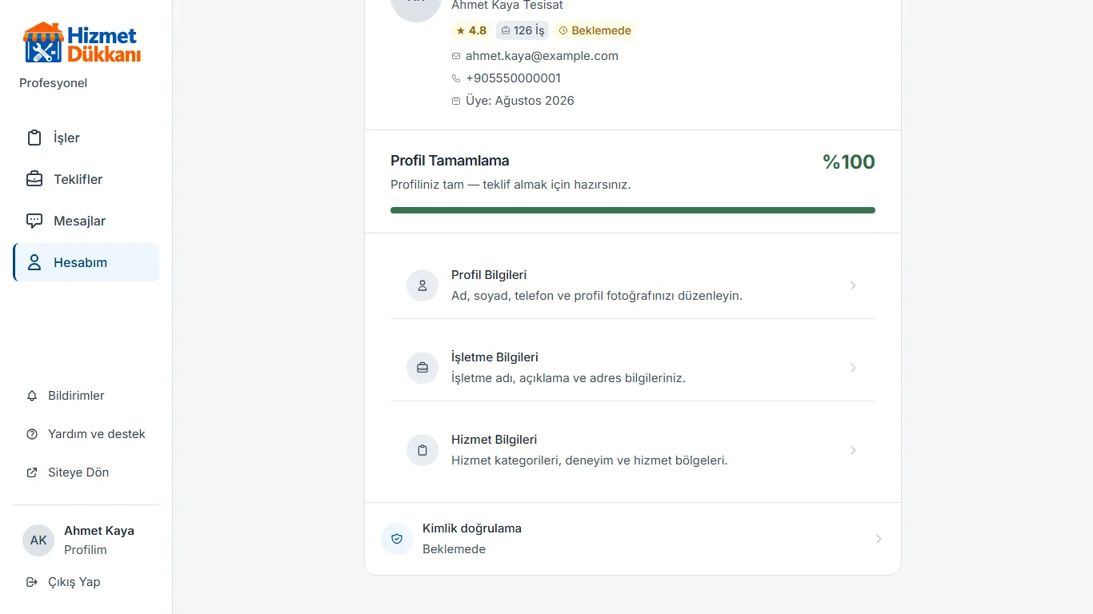Click the İşler clipboard icon
This screenshot has height=614, width=1093.
(x=34, y=138)
